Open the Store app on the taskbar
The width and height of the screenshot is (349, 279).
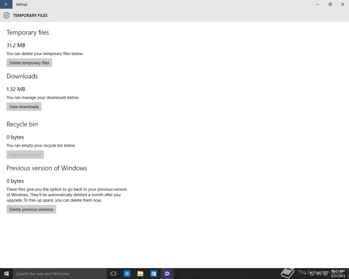pos(154,274)
